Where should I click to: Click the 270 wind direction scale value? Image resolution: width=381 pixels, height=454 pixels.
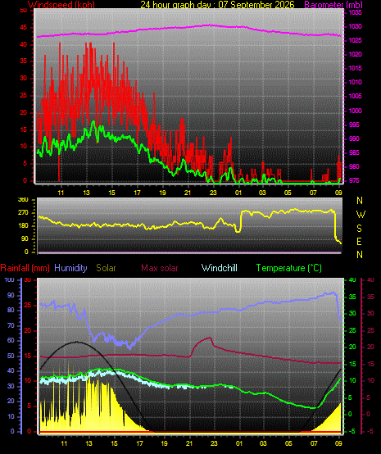coord(23,212)
